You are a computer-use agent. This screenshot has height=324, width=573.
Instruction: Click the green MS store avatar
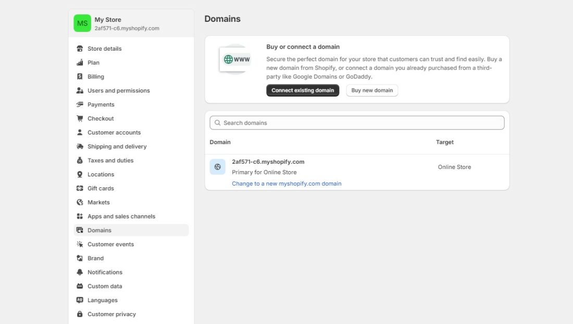(x=82, y=23)
